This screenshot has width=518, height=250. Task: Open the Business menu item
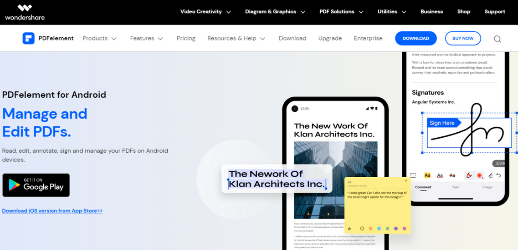coord(431,11)
